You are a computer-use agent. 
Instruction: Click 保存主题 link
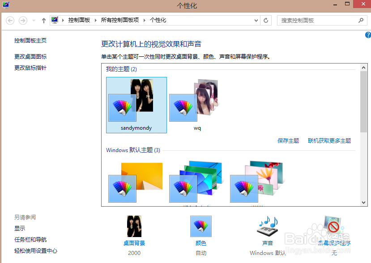tap(288, 141)
